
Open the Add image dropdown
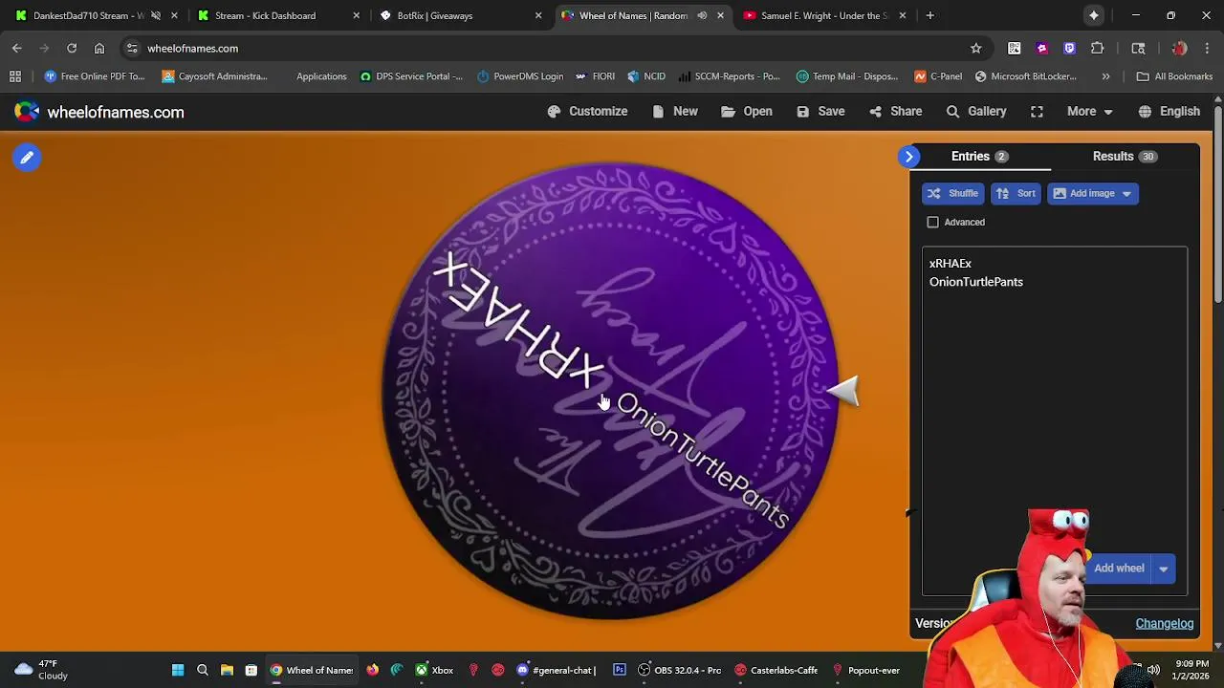[1092, 193]
